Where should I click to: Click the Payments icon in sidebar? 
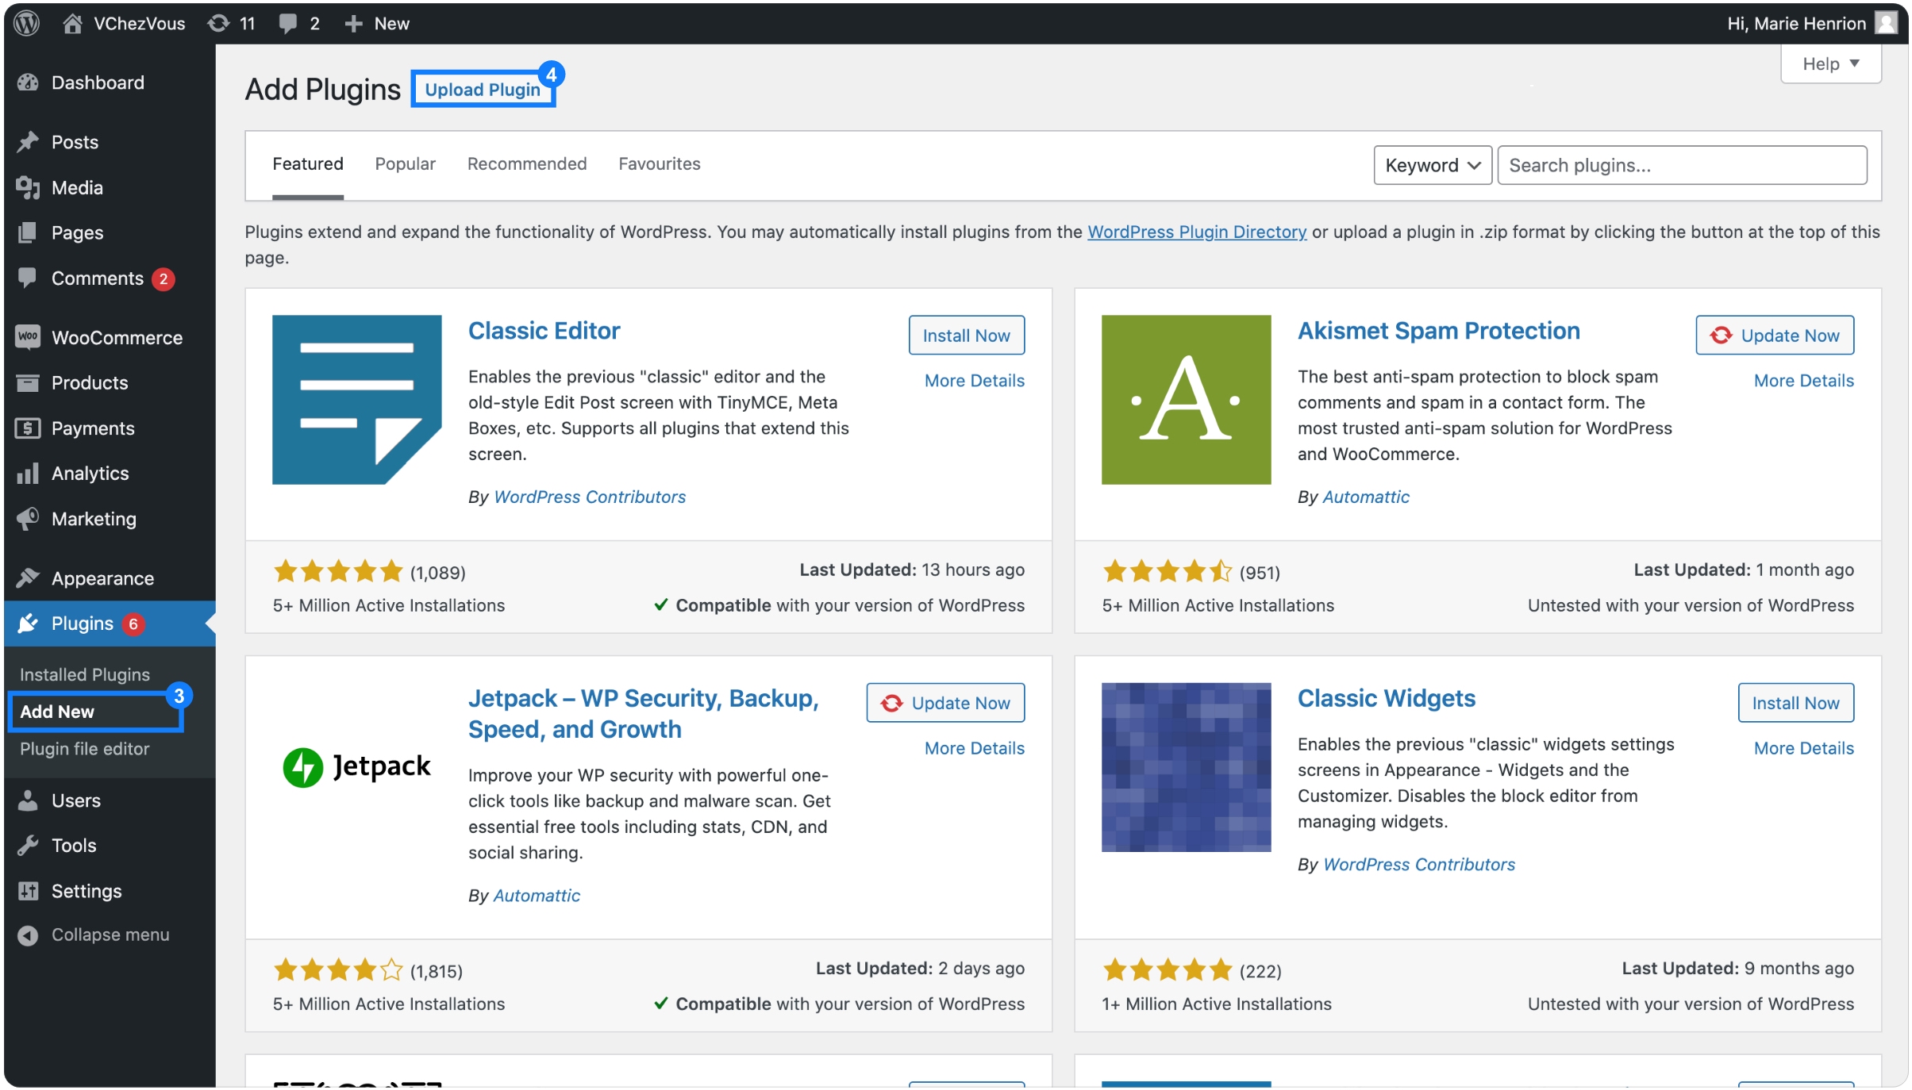tap(28, 428)
